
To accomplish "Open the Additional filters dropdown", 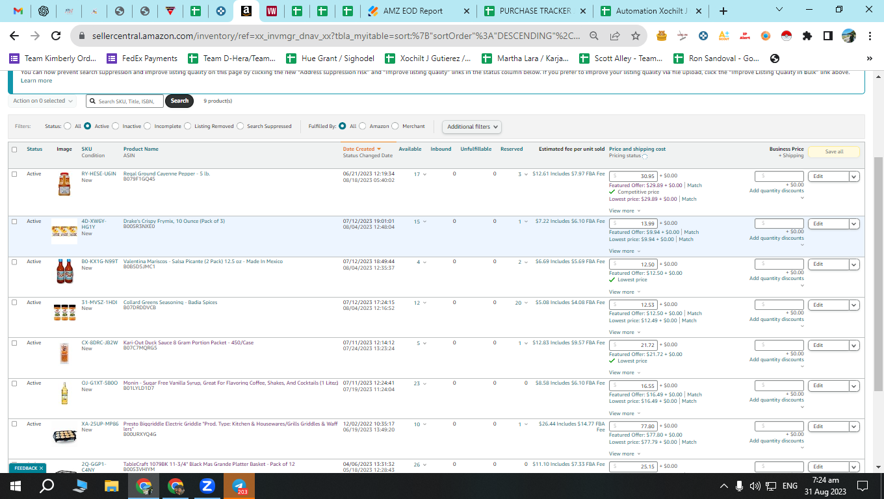I will [x=472, y=127].
